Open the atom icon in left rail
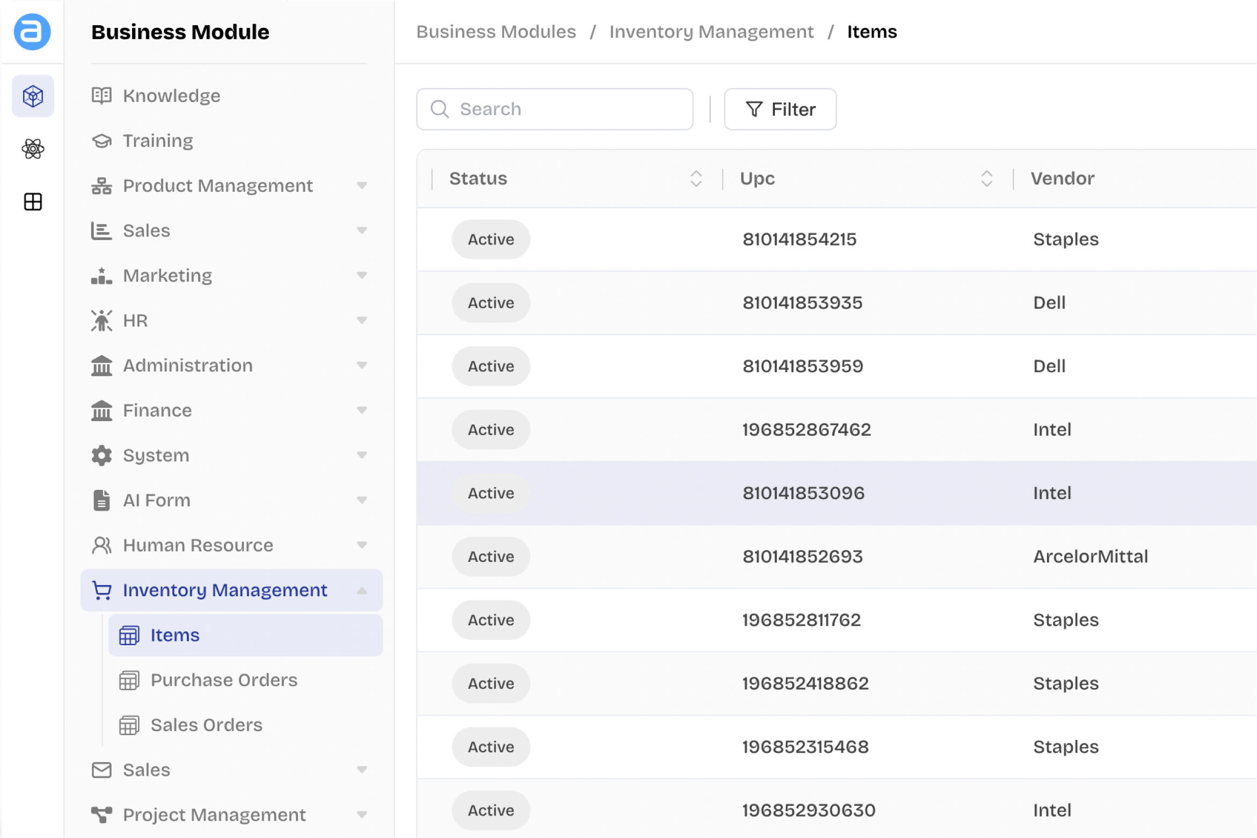 pos(33,149)
